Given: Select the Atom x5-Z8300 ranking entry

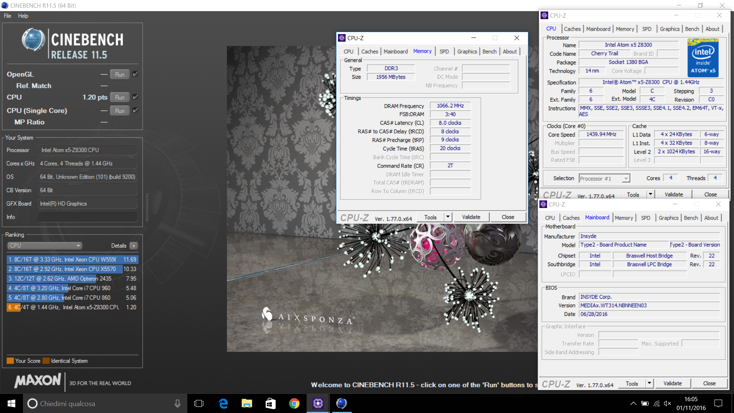Looking at the screenshot, I should pyautogui.click(x=72, y=307).
